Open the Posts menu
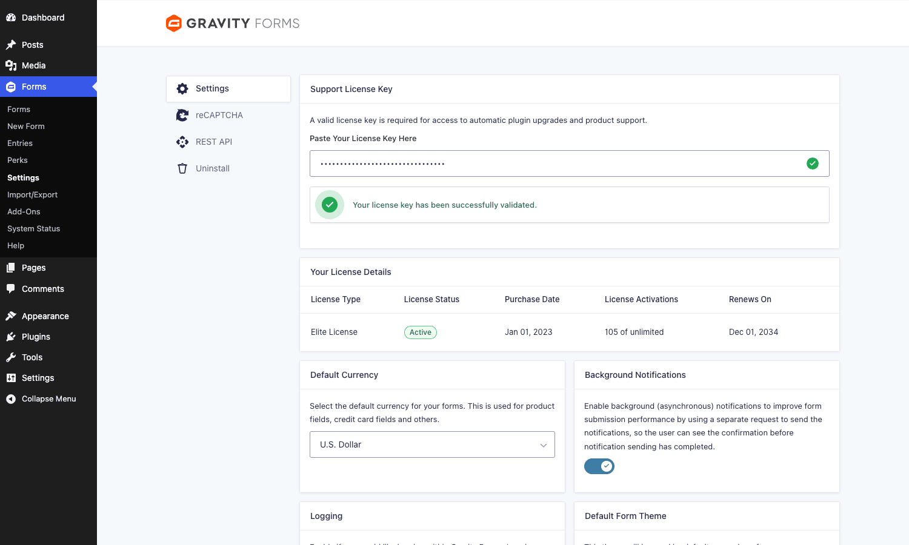The image size is (909, 545). tap(48, 45)
